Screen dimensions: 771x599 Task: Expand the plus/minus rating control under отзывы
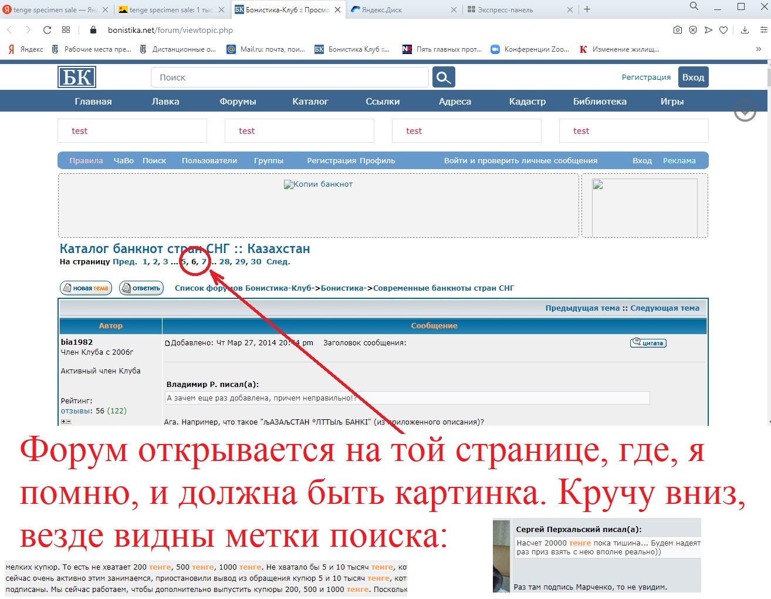[66, 421]
